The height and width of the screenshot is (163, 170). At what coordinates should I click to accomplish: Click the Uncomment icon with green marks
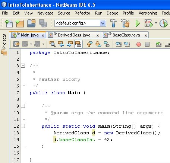[159, 44]
